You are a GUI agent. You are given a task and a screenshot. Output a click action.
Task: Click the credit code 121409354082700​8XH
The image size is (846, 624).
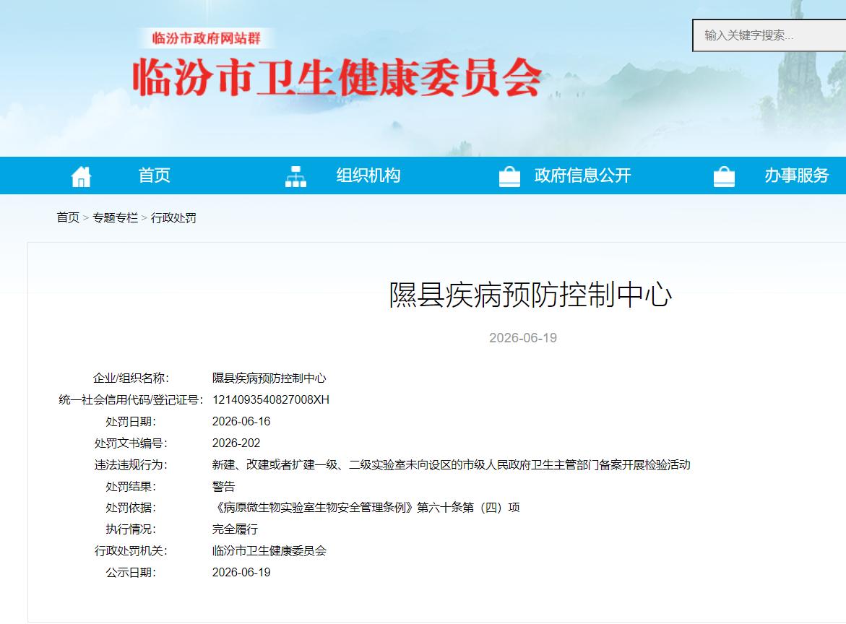[271, 399]
